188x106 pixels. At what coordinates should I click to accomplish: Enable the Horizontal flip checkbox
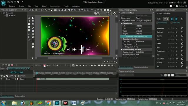(157, 23)
